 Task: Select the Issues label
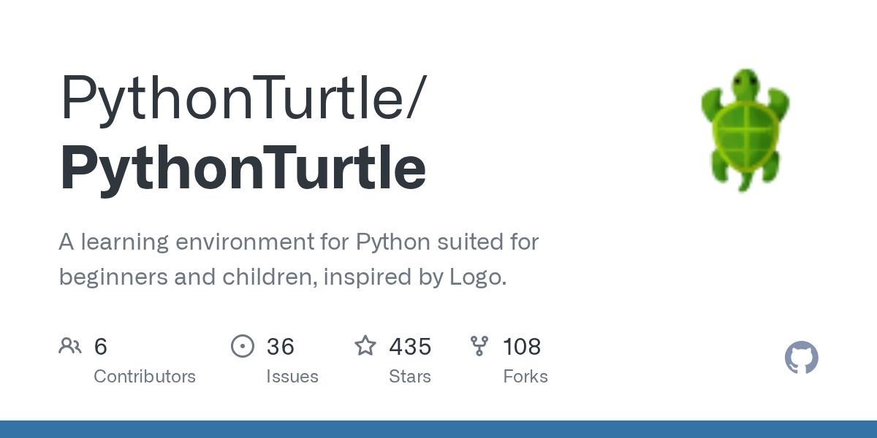point(292,377)
